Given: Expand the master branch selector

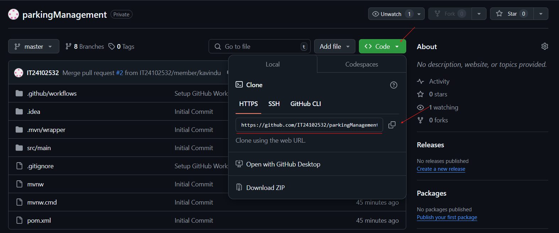Looking at the screenshot, I should point(34,47).
